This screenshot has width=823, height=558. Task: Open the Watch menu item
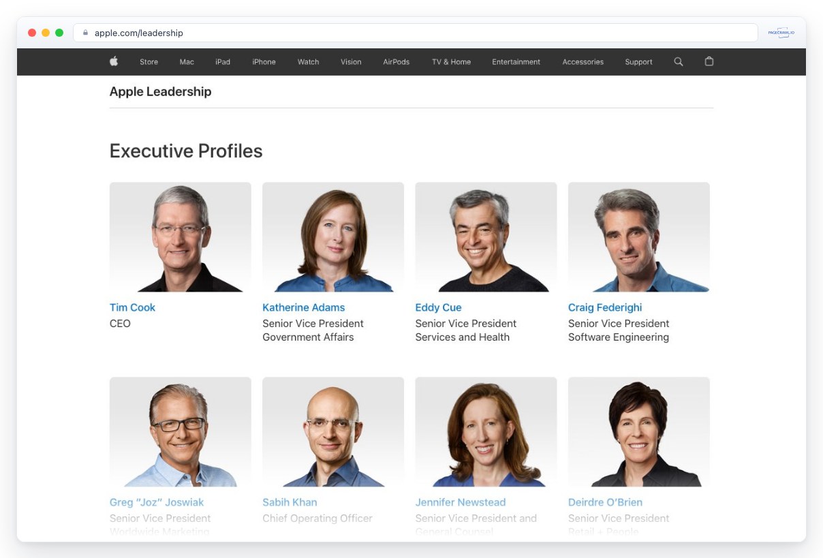(308, 62)
